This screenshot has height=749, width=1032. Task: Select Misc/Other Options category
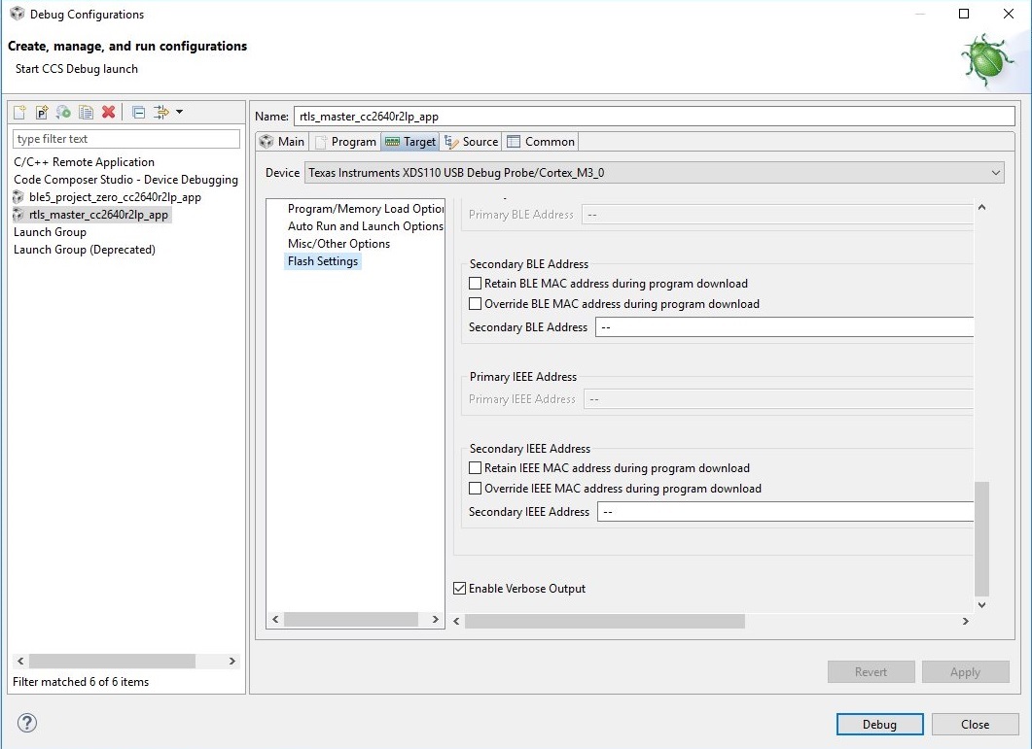click(338, 243)
